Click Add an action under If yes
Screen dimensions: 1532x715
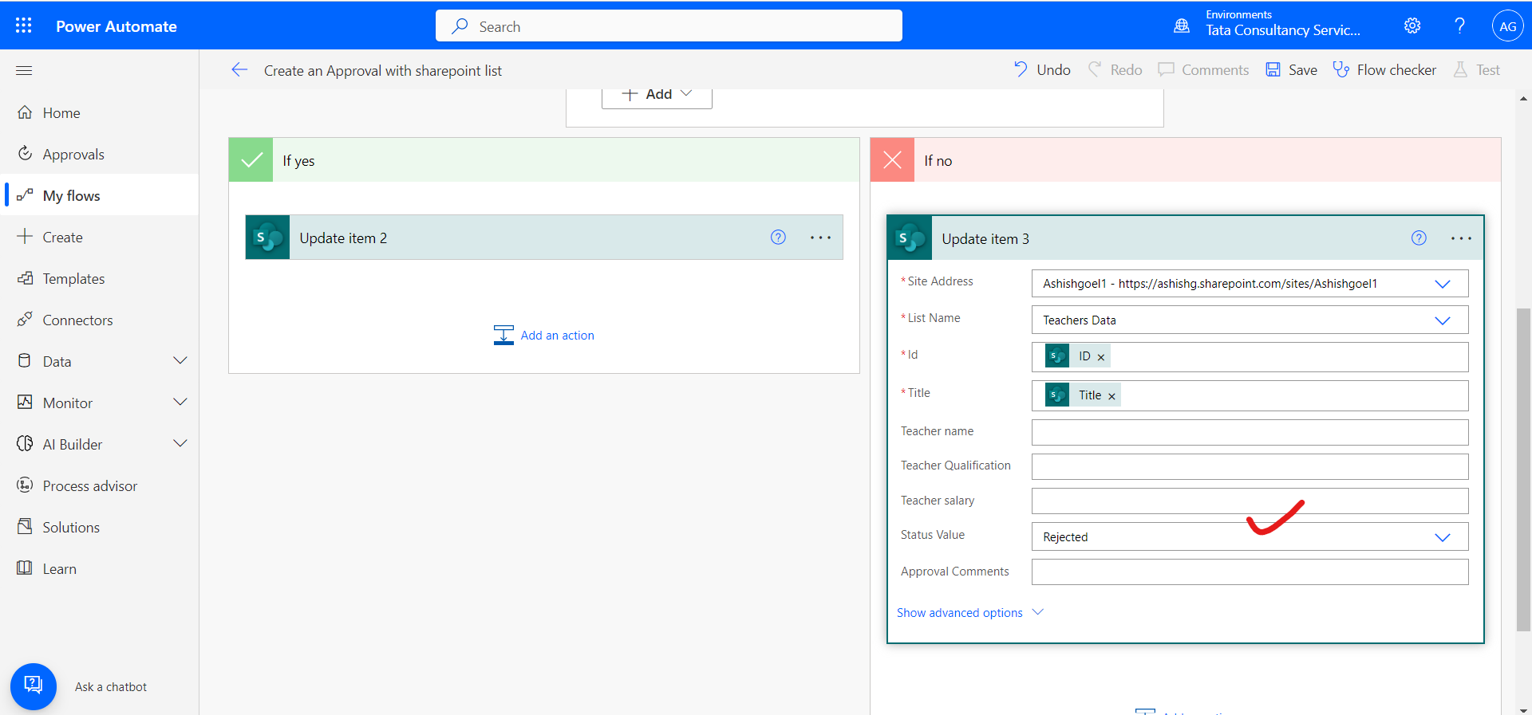[x=556, y=336]
